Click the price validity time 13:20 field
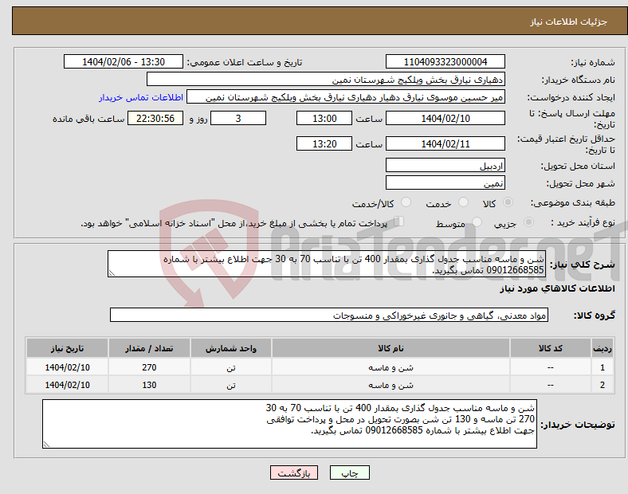The height and width of the screenshot is (494, 628). [324, 143]
